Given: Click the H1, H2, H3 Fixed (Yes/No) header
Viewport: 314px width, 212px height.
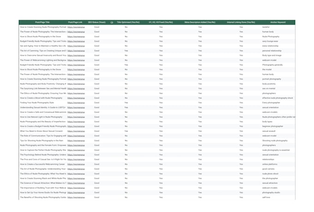Looking at the screenshot, I should pos(161,22).
